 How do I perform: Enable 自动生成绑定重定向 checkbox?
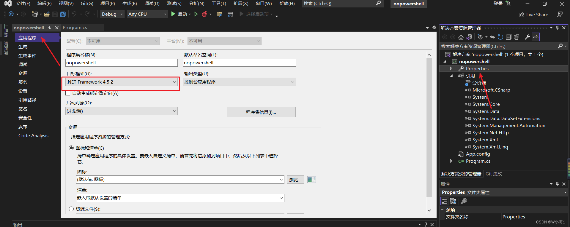coord(68,93)
